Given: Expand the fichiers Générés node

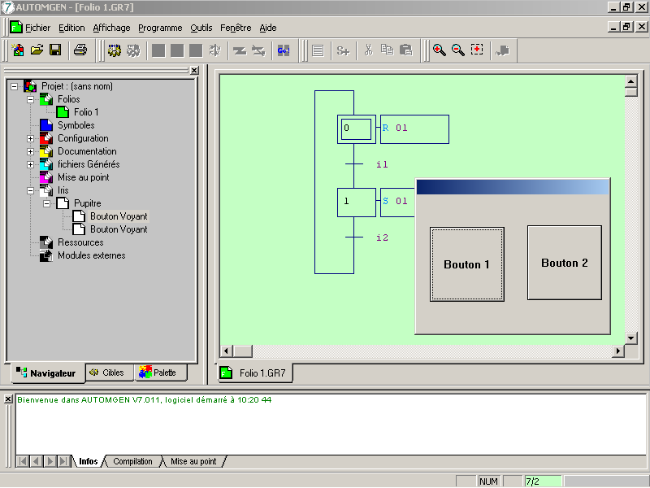Looking at the screenshot, I should click(x=31, y=164).
